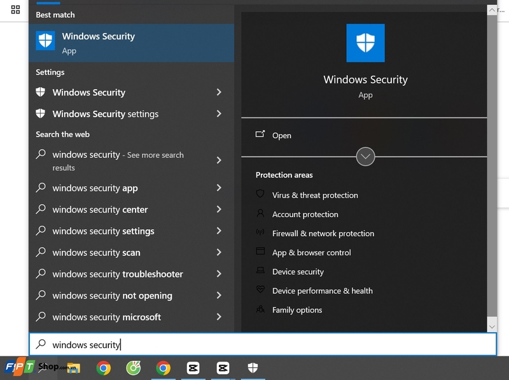
Task: Open Windows Security shield on the taskbar
Action: click(253, 368)
